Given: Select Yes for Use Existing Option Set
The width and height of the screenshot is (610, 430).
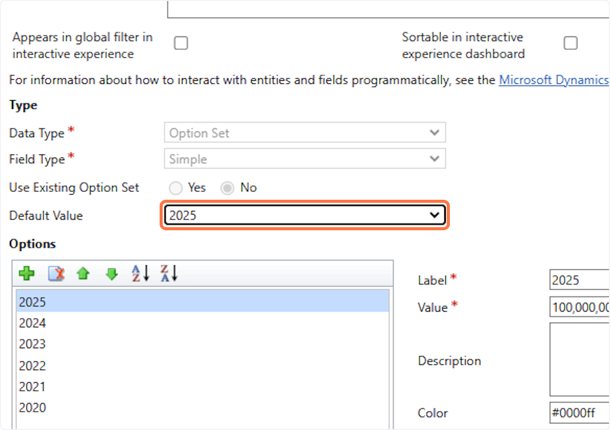Looking at the screenshot, I should [x=176, y=189].
